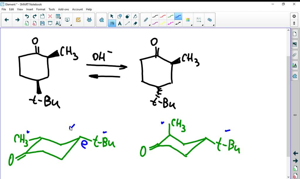Click the Redo button
The width and height of the screenshot is (300, 179).
coord(34,17)
